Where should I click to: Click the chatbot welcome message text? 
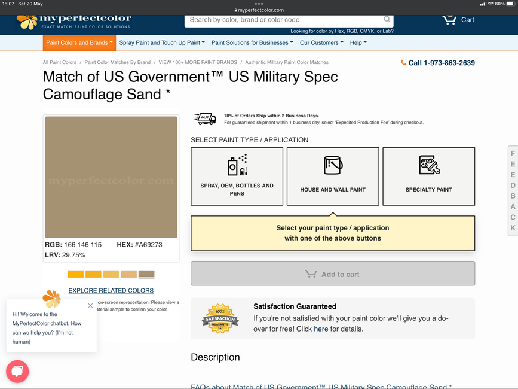tap(47, 328)
